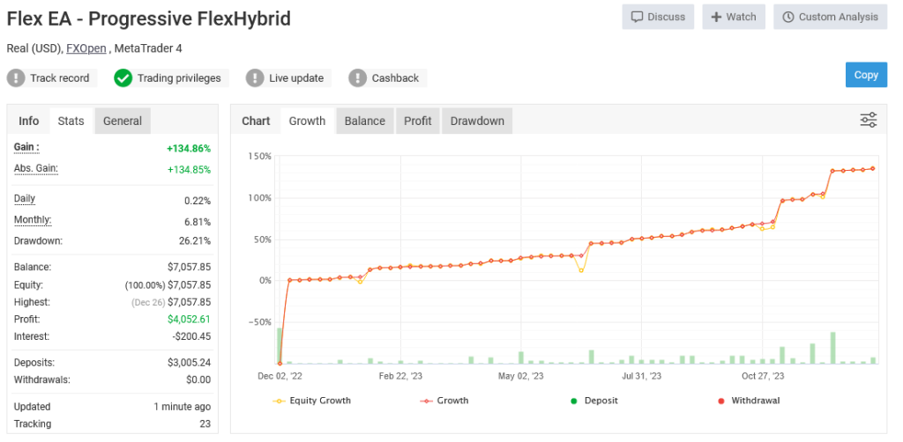Screen dimensions: 903x442
Task: Open the FXOpen broker link
Action: 86,48
